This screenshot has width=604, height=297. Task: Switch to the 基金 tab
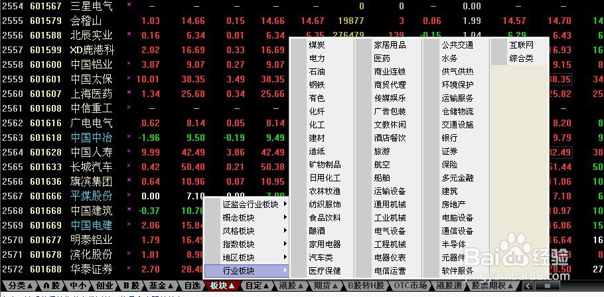point(161,286)
